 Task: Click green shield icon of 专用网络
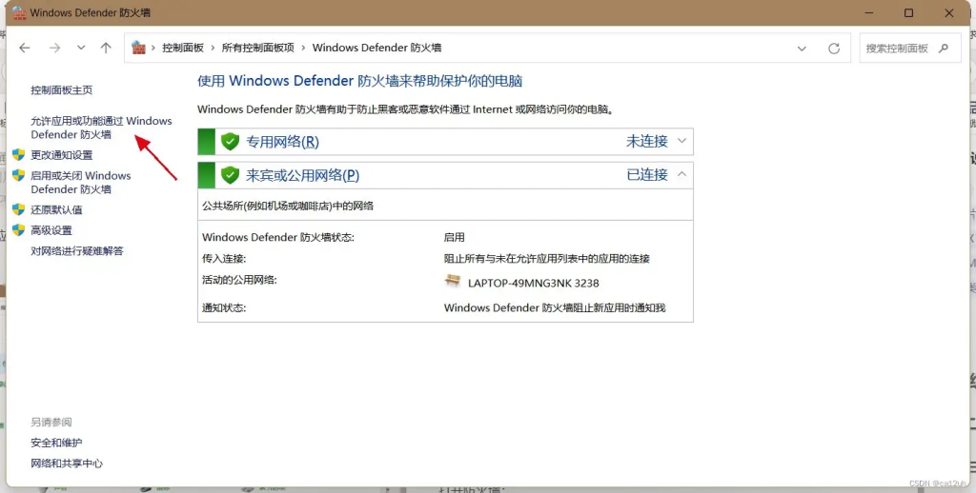point(231,142)
